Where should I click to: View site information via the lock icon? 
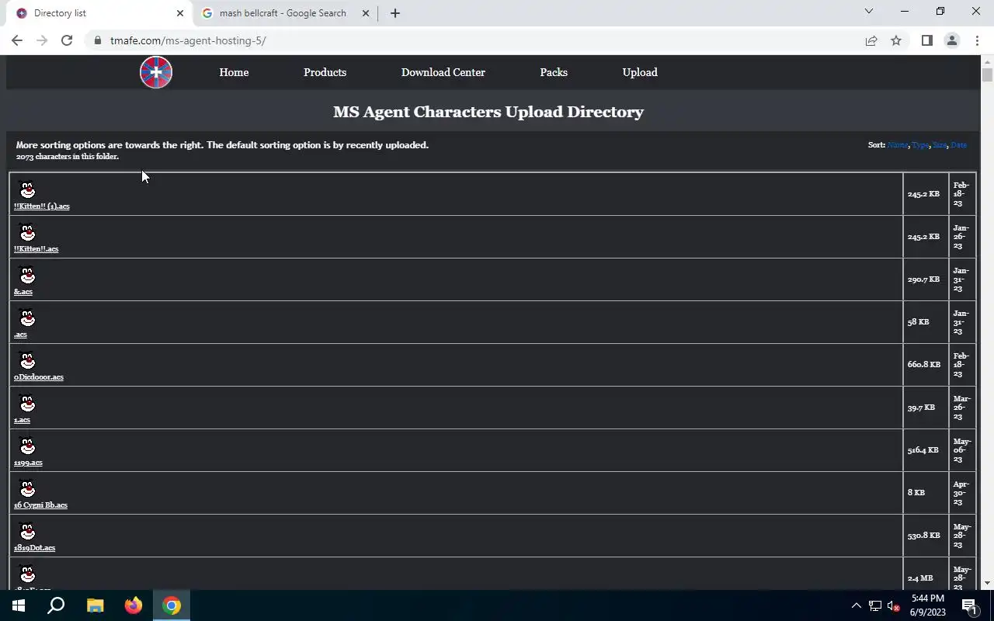[97, 40]
